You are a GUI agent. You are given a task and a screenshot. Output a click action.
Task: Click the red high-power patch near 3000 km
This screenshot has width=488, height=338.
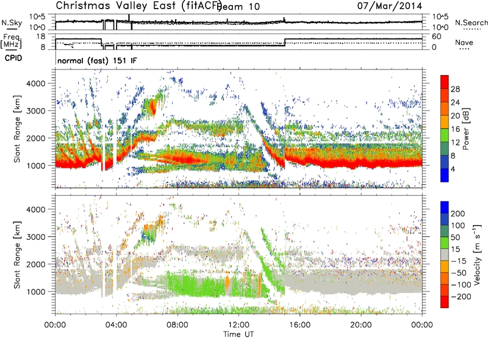(x=152, y=106)
